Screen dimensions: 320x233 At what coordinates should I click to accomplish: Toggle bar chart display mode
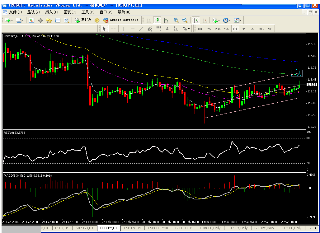pos(148,20)
